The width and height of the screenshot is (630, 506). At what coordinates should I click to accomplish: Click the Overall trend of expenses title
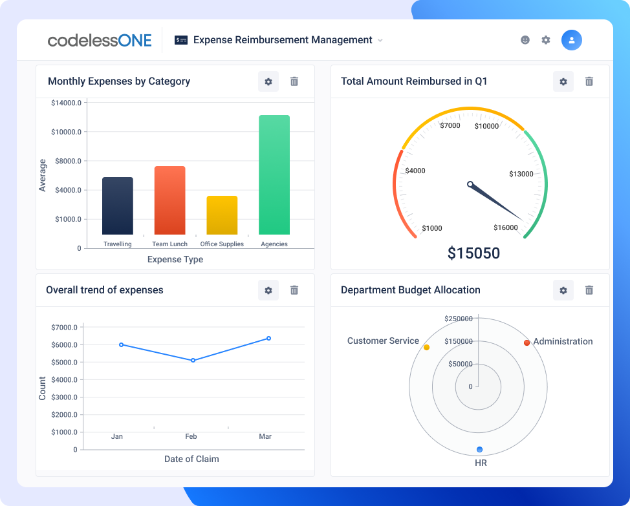click(105, 290)
